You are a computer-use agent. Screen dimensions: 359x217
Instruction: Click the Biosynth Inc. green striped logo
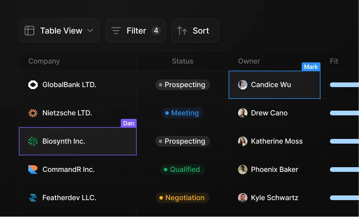(33, 141)
